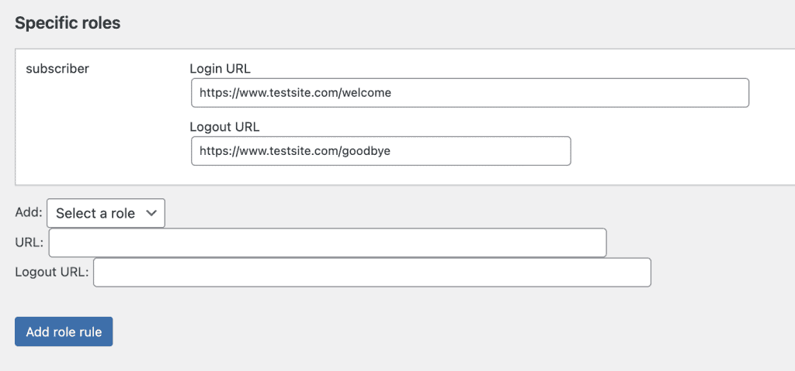Click the Add: label beside dropdown
Viewport: 795px width, 371px height.
point(29,212)
